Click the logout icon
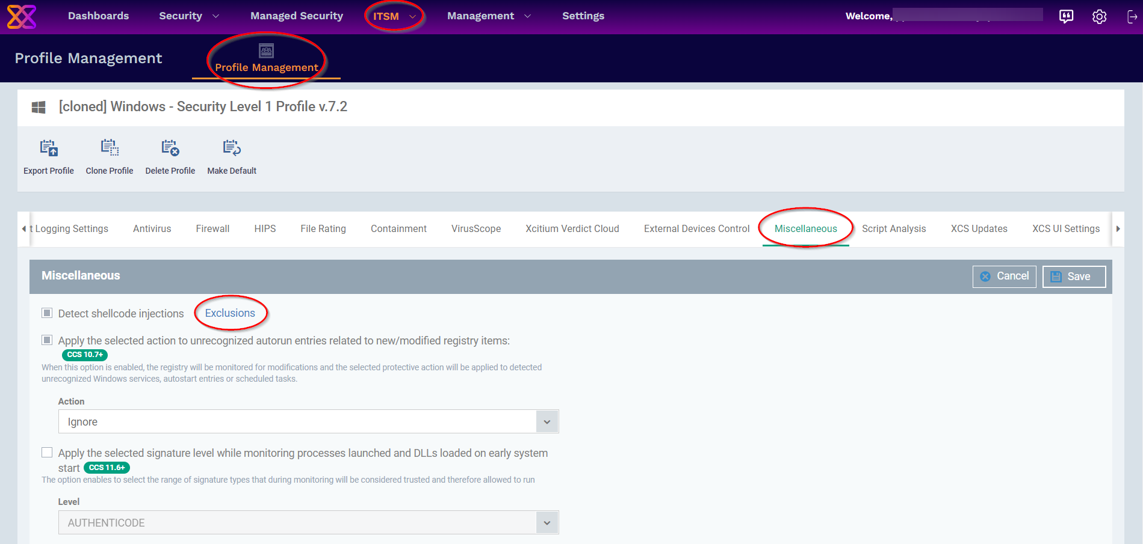The height and width of the screenshot is (544, 1143). coord(1132,16)
